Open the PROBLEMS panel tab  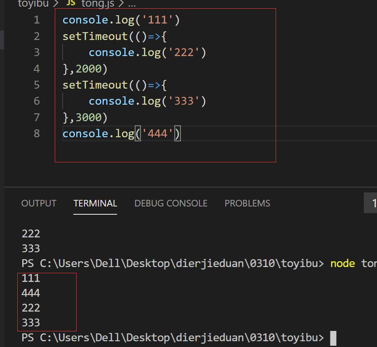coord(247,203)
